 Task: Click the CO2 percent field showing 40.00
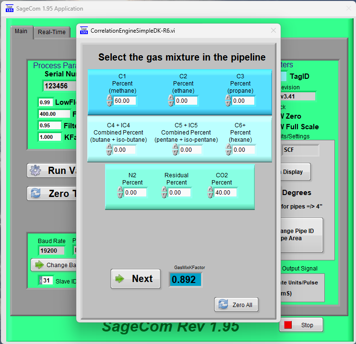point(225,193)
